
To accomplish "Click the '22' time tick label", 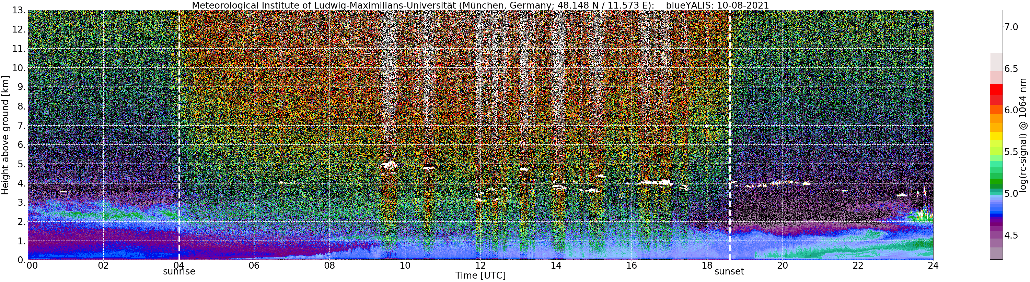I will click(x=858, y=265).
